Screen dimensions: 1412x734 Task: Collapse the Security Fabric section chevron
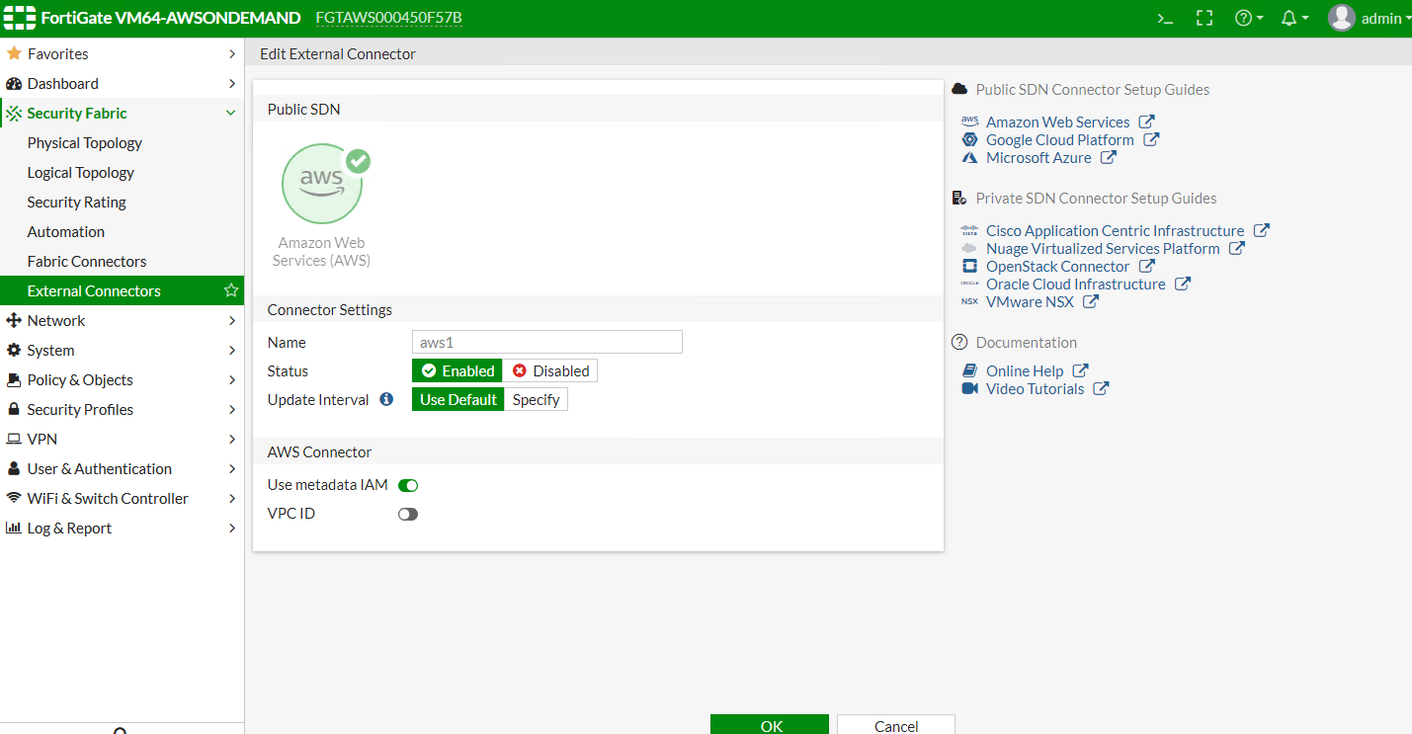tap(231, 113)
